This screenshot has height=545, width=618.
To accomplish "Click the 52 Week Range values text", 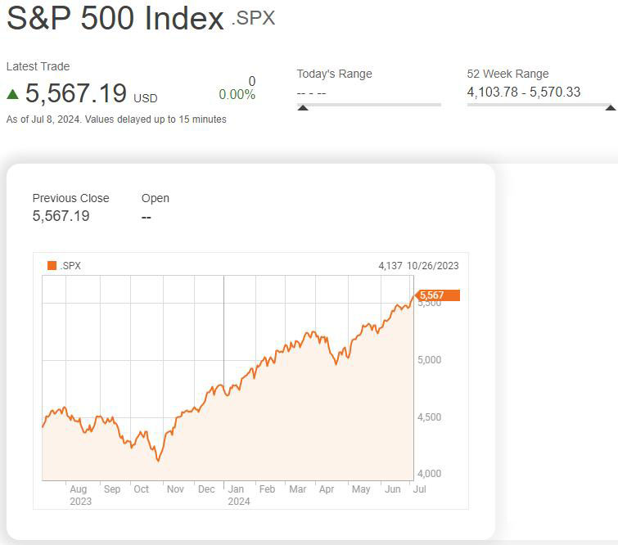I will [x=523, y=92].
